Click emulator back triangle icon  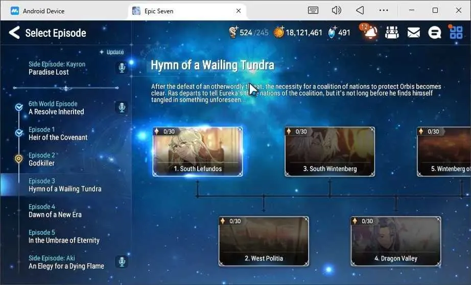coord(360,11)
